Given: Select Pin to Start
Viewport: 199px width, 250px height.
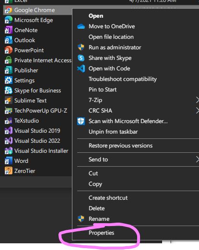Looking at the screenshot, I should [x=103, y=90].
